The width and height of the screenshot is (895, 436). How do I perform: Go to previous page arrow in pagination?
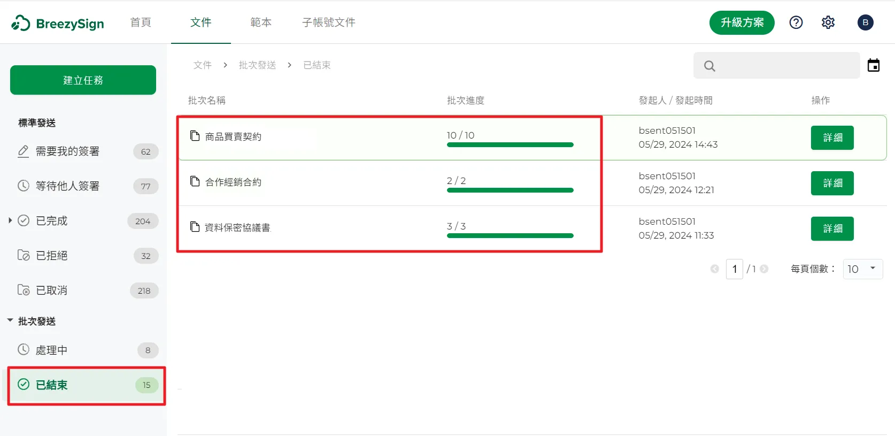(x=714, y=269)
